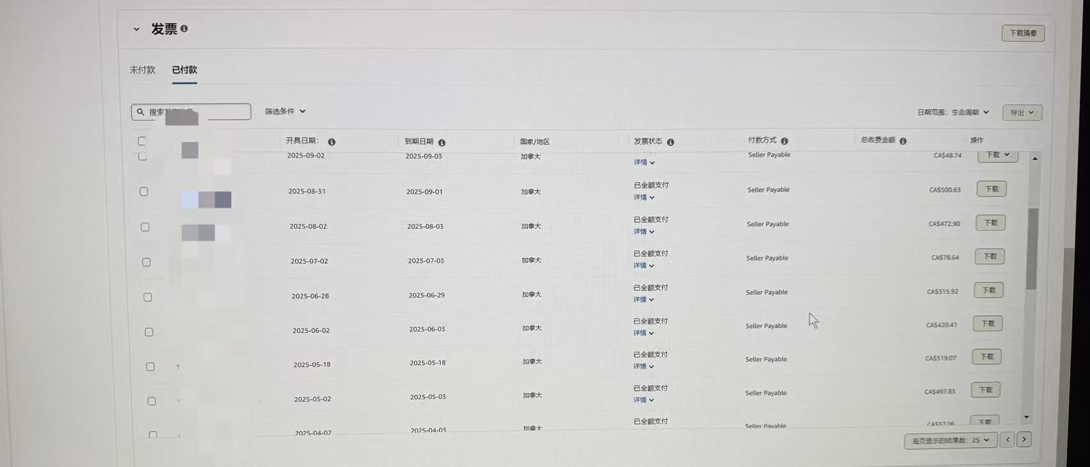Click info icon next to 总收费金额 column
This screenshot has width=1090, height=467.
903,141
